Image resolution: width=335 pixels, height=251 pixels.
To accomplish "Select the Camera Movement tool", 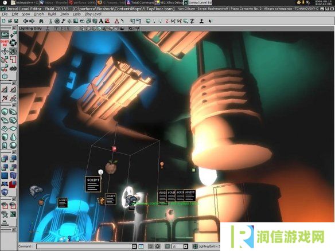I will [x=5, y=34].
